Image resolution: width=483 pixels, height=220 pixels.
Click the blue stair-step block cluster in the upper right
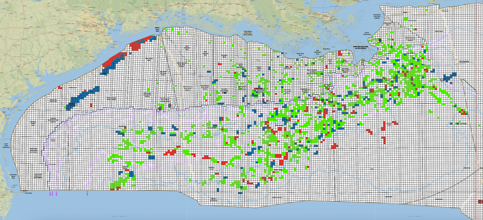pos(449,77)
